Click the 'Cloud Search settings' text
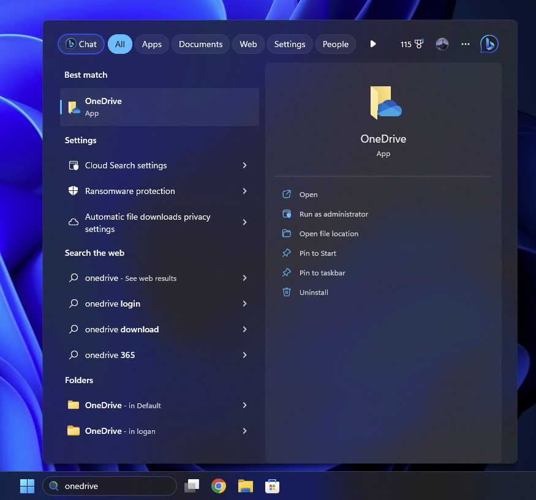The height and width of the screenshot is (500, 536). (126, 165)
